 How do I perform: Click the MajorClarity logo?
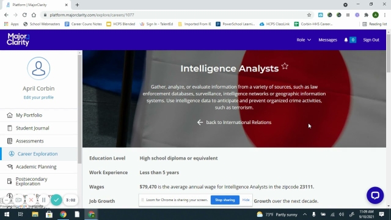pyautogui.click(x=18, y=40)
